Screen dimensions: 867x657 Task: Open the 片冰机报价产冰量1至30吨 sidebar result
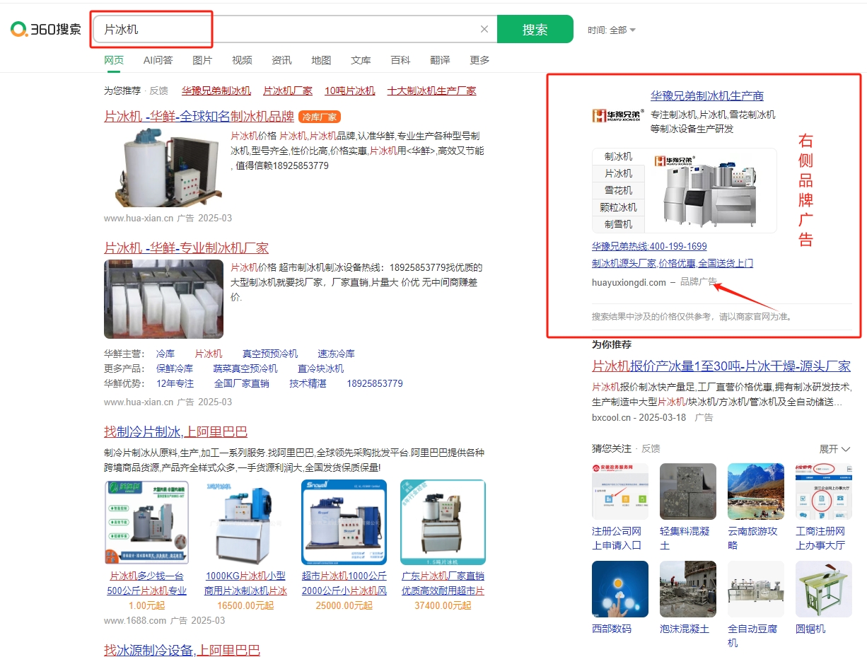(721, 366)
